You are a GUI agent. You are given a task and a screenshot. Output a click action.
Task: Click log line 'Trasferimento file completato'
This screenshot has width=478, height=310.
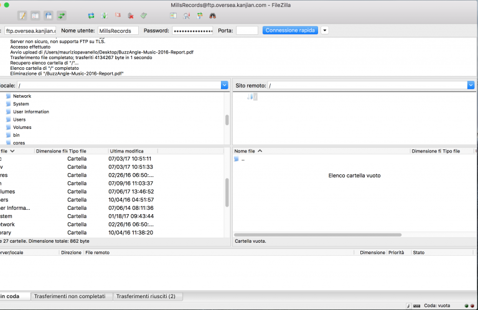pyautogui.click(x=81, y=57)
